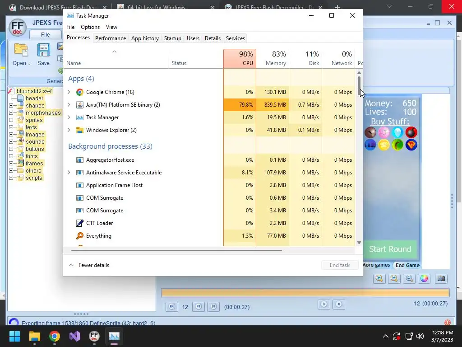Click the More games button

[377, 265]
